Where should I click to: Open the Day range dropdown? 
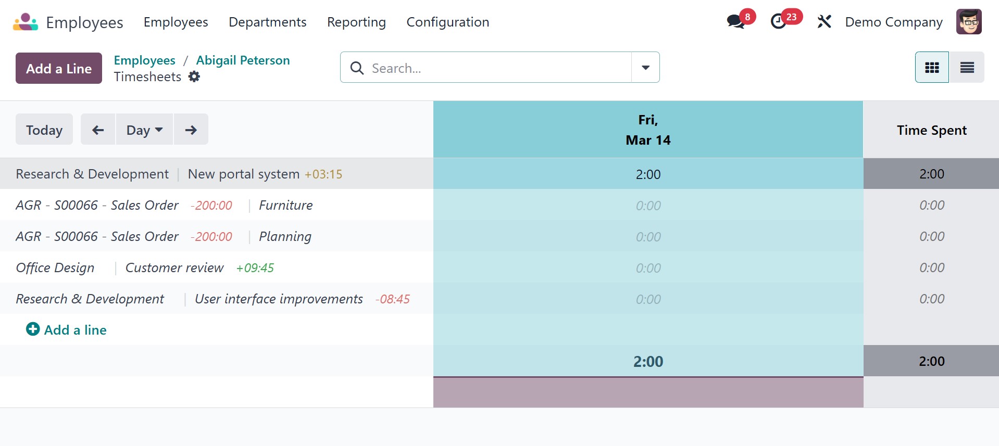click(144, 130)
